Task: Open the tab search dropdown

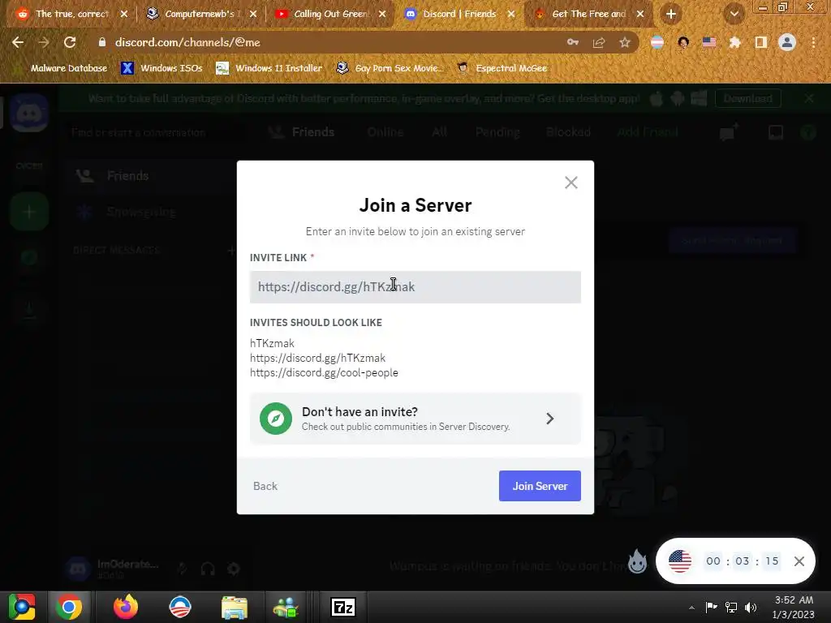Action: tap(734, 14)
